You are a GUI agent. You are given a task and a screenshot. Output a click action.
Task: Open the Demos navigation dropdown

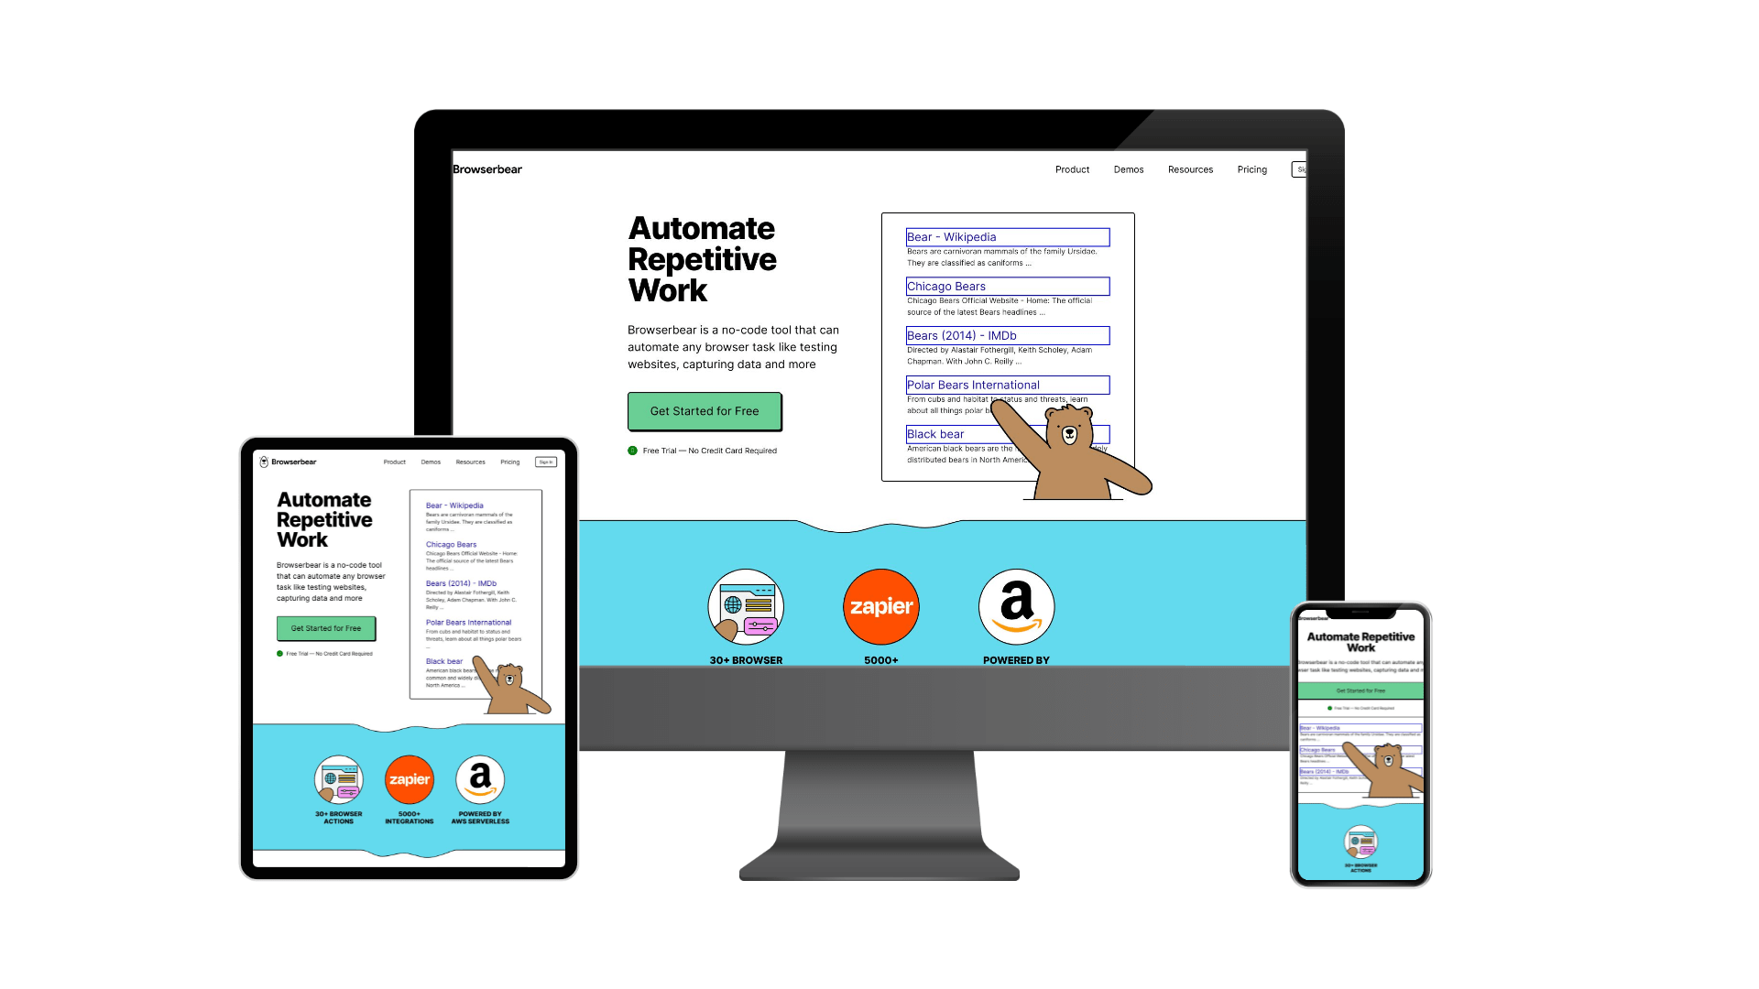tap(1129, 169)
